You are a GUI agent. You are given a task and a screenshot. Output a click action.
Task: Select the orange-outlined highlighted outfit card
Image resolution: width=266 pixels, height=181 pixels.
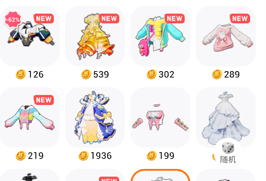point(160,175)
